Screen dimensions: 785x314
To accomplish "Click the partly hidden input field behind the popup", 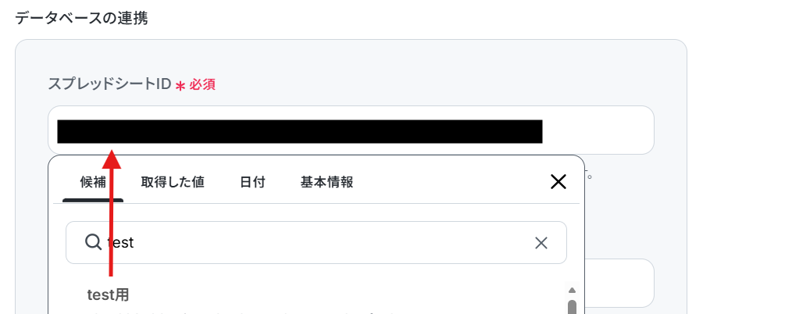I will click(619, 283).
